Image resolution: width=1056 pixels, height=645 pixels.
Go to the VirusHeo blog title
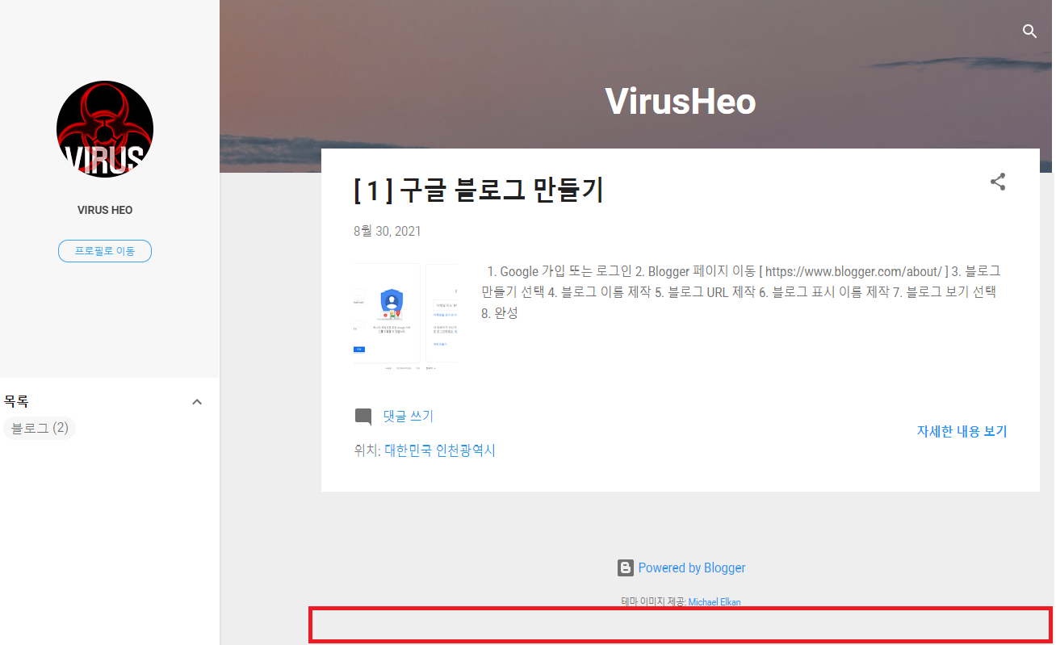[681, 101]
